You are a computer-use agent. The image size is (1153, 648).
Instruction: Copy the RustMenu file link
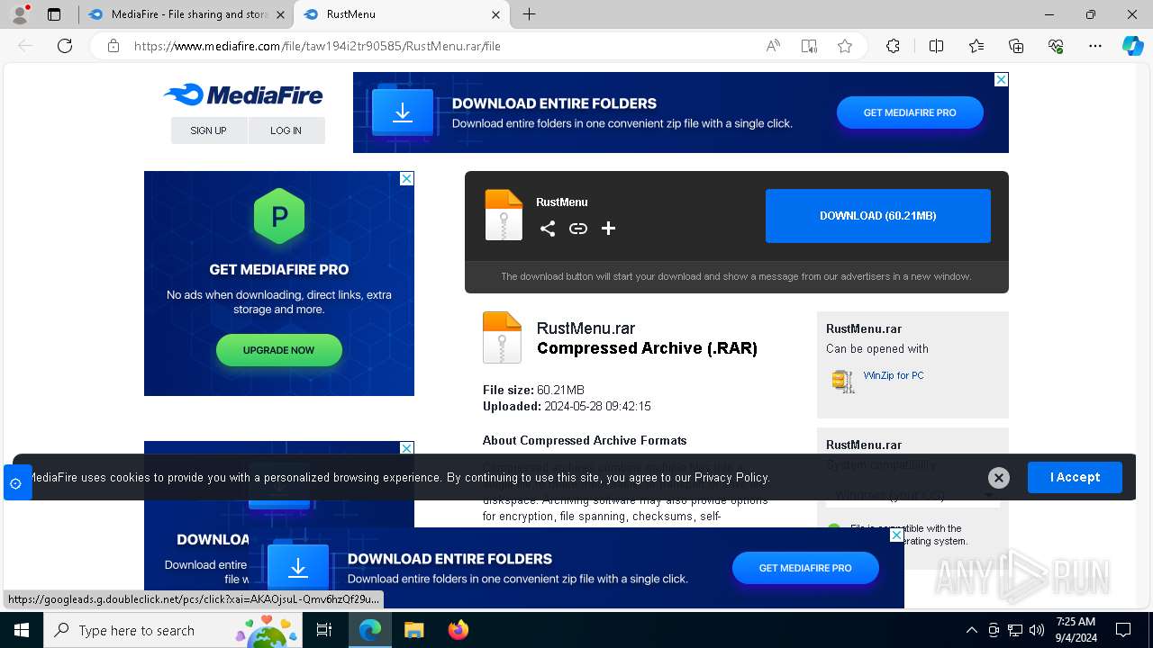coord(578,229)
